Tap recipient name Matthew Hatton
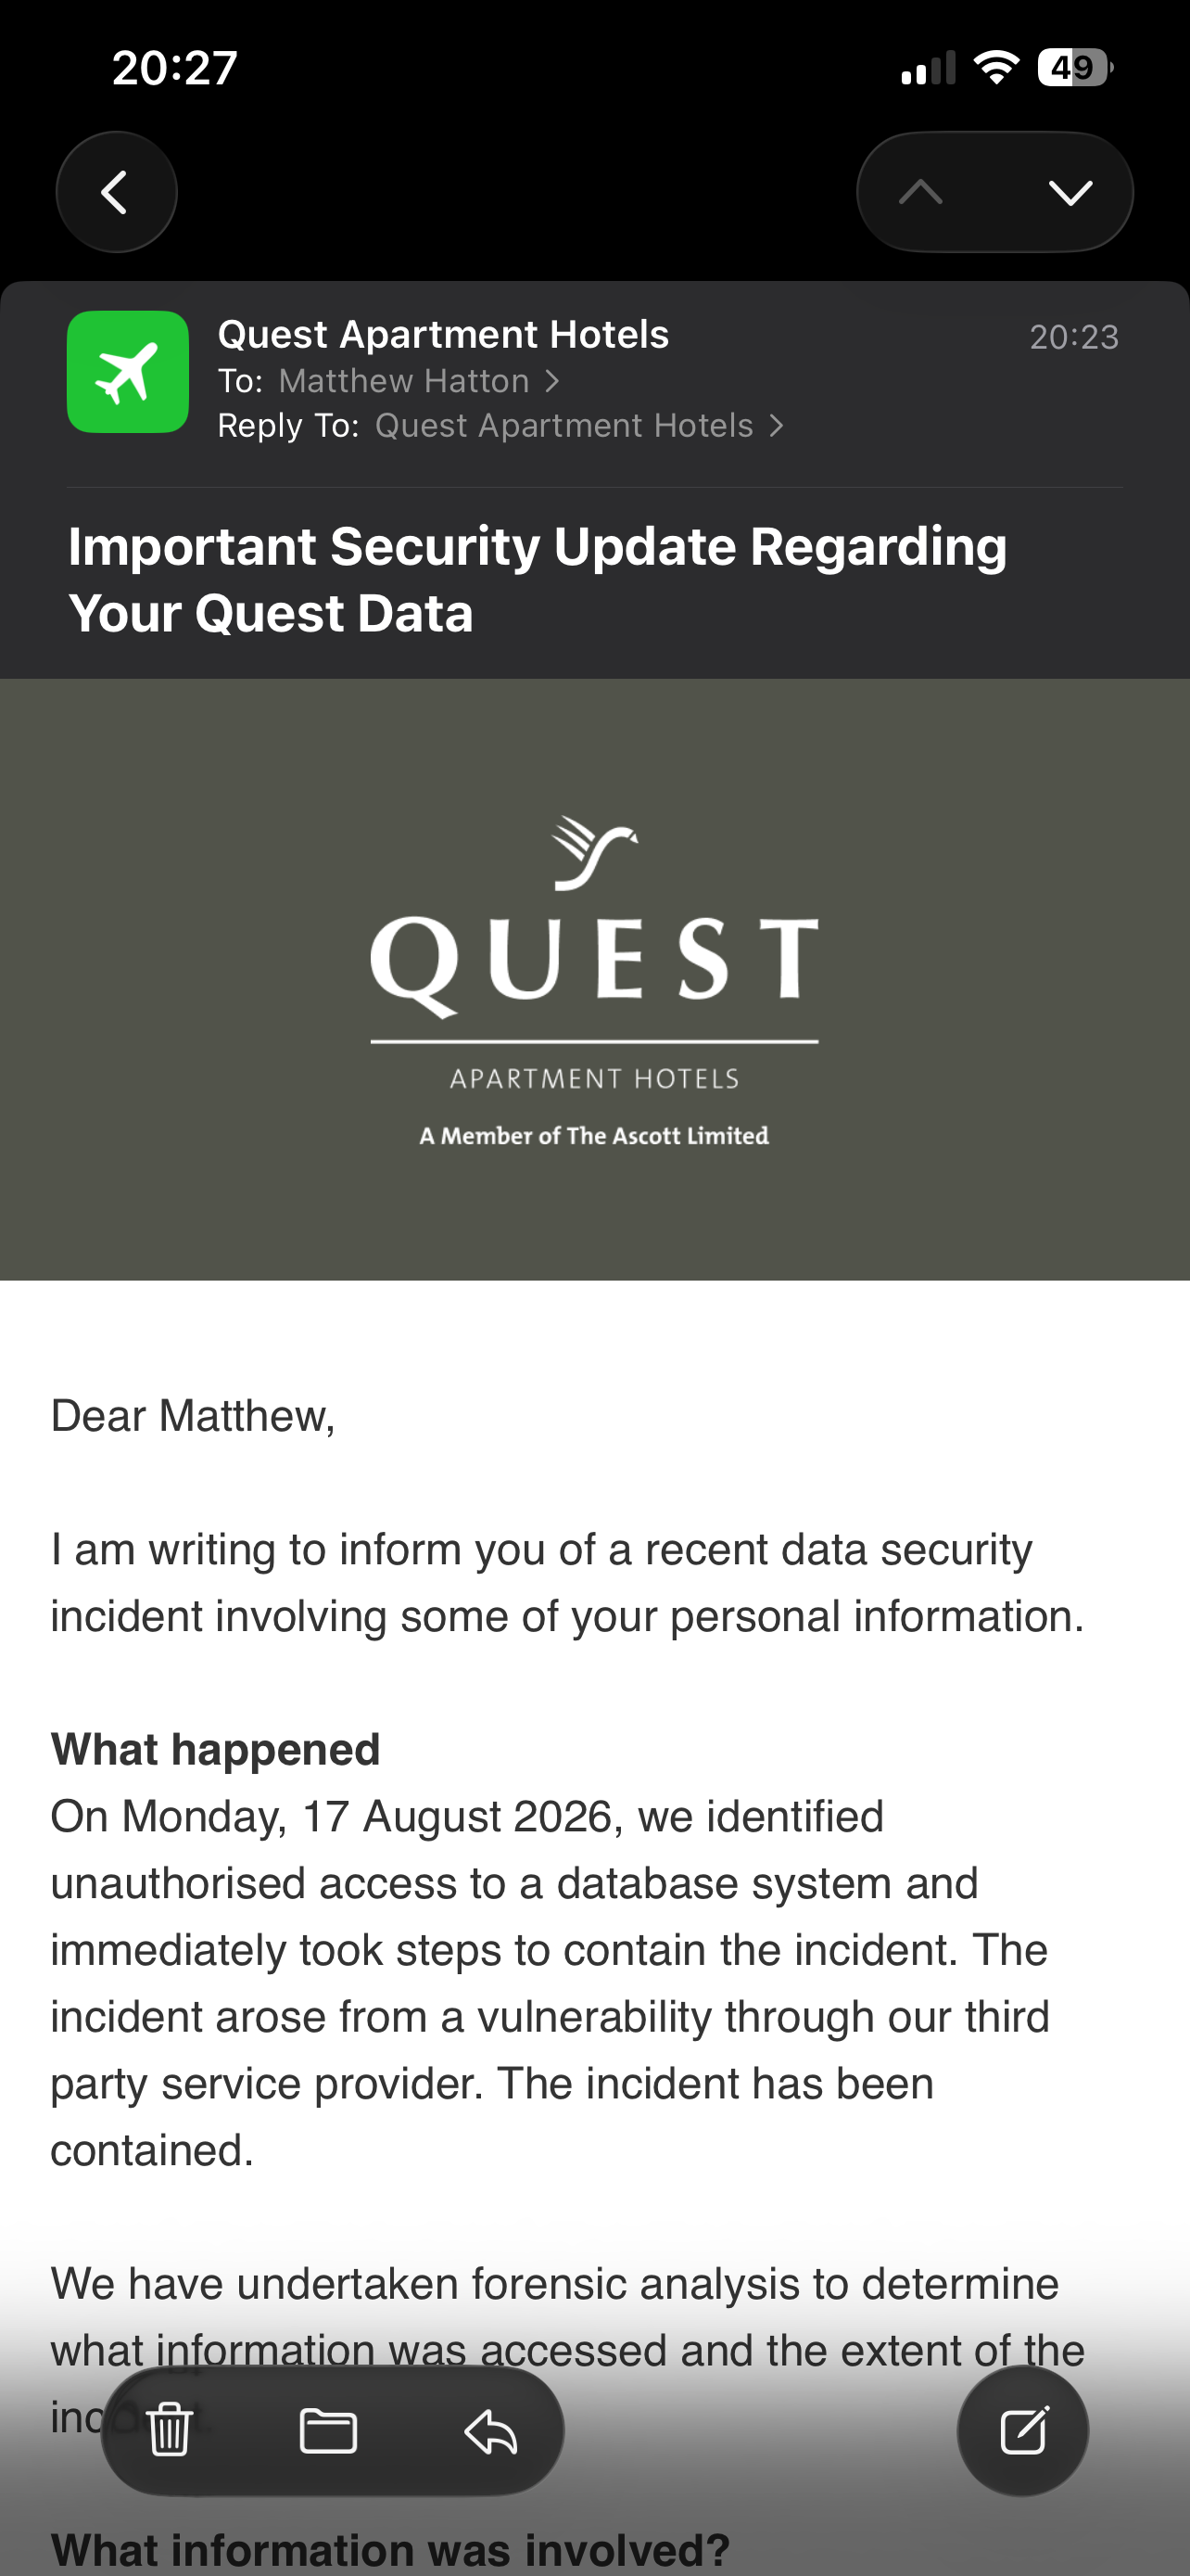 [x=404, y=381]
